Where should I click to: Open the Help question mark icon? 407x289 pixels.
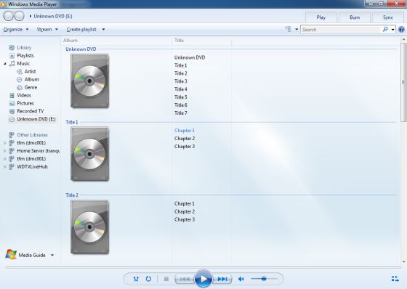(x=401, y=30)
